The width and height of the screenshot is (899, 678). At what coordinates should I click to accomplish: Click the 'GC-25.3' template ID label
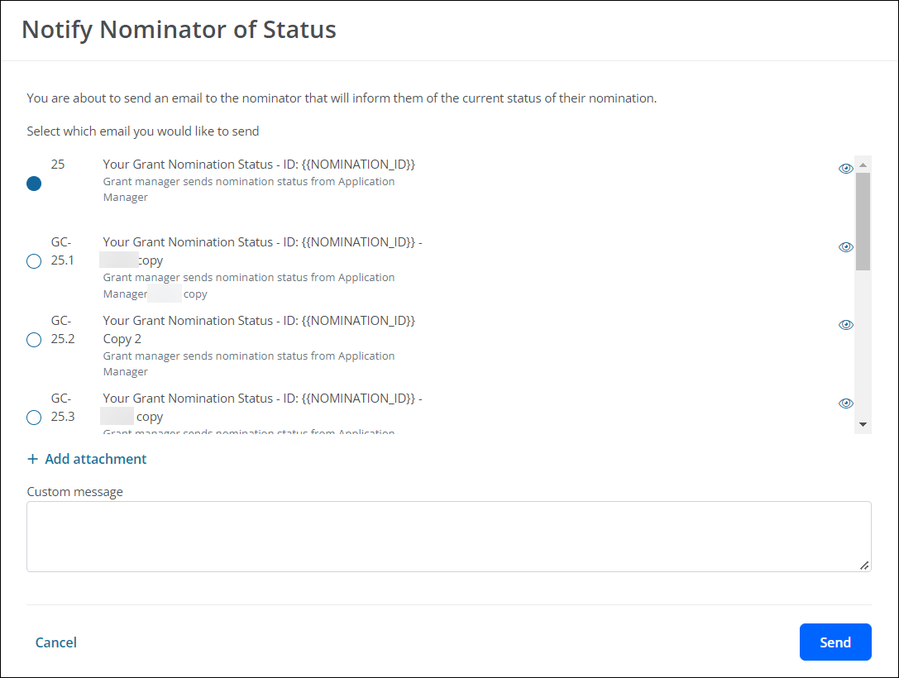pos(63,408)
